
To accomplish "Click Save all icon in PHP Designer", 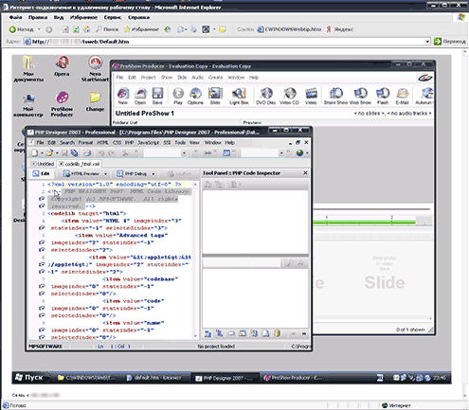I will [x=74, y=153].
